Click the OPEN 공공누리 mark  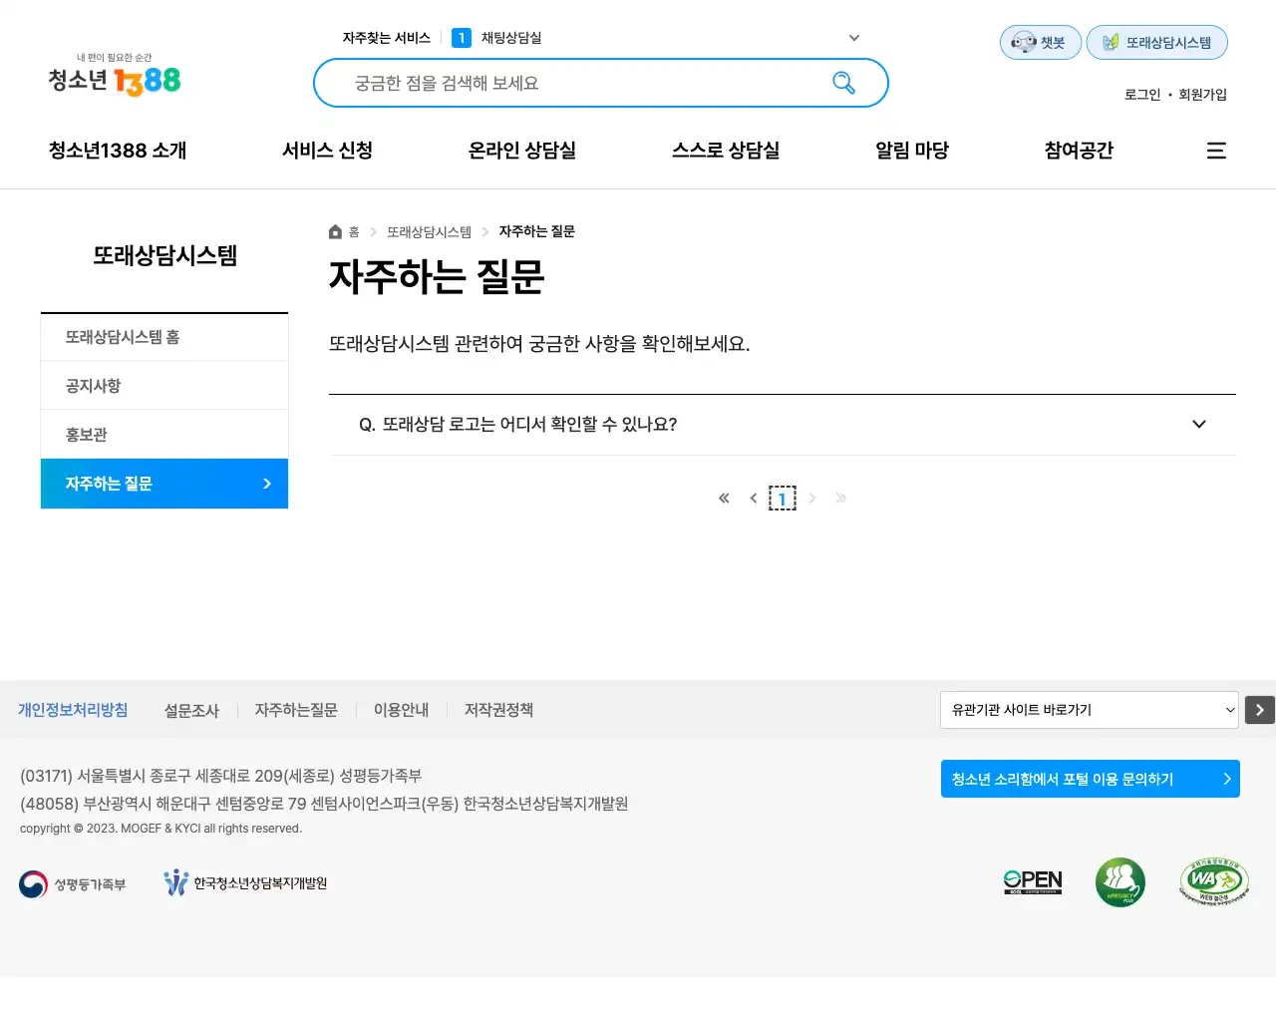coord(1033,882)
